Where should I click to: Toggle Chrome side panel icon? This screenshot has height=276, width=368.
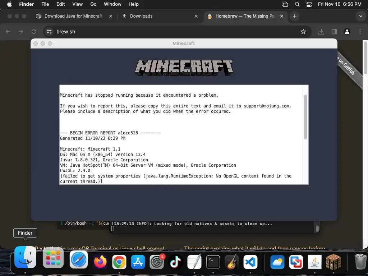(x=334, y=32)
